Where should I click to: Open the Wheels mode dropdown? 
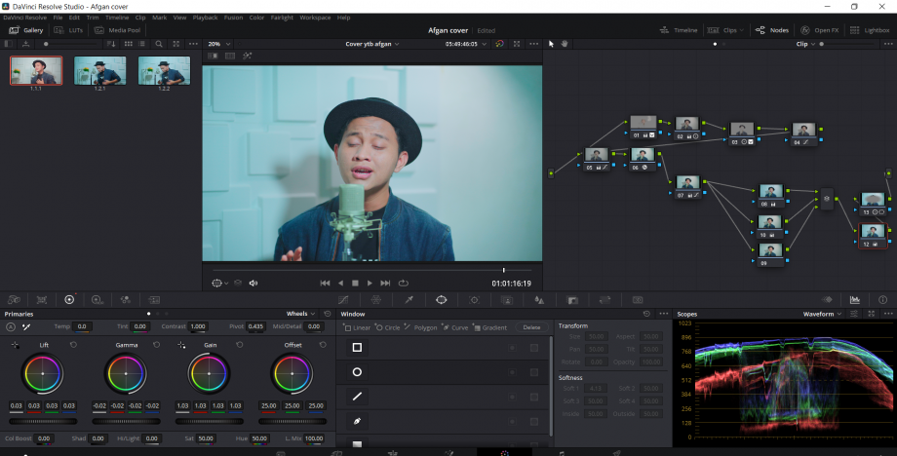coord(300,314)
